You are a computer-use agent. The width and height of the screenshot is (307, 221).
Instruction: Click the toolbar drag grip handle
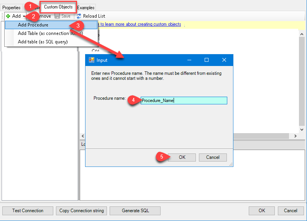(x=2, y=16)
